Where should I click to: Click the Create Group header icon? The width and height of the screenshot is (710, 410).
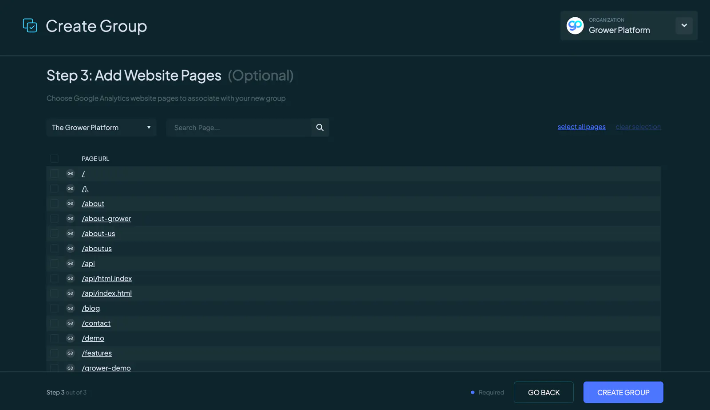pyautogui.click(x=30, y=25)
